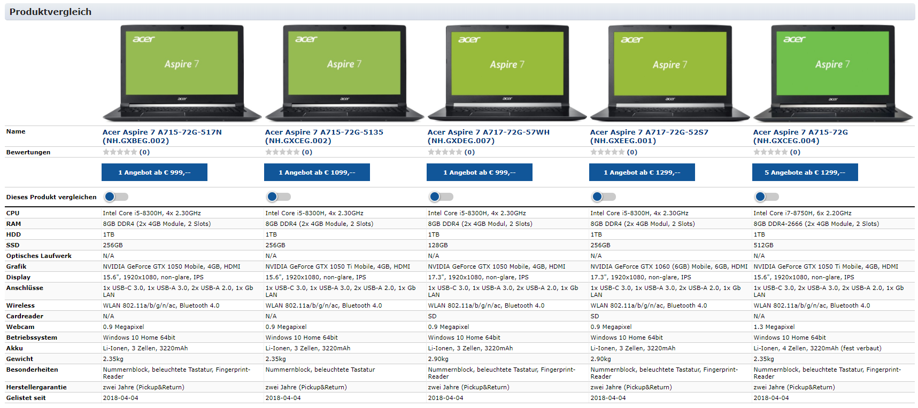Screen dimensions: 918x408
Task: Click laptop image of A715-72G-5135
Action: [x=344, y=73]
